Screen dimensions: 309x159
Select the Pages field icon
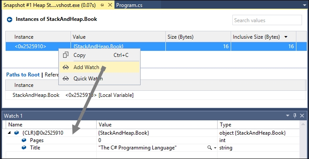[24, 140]
